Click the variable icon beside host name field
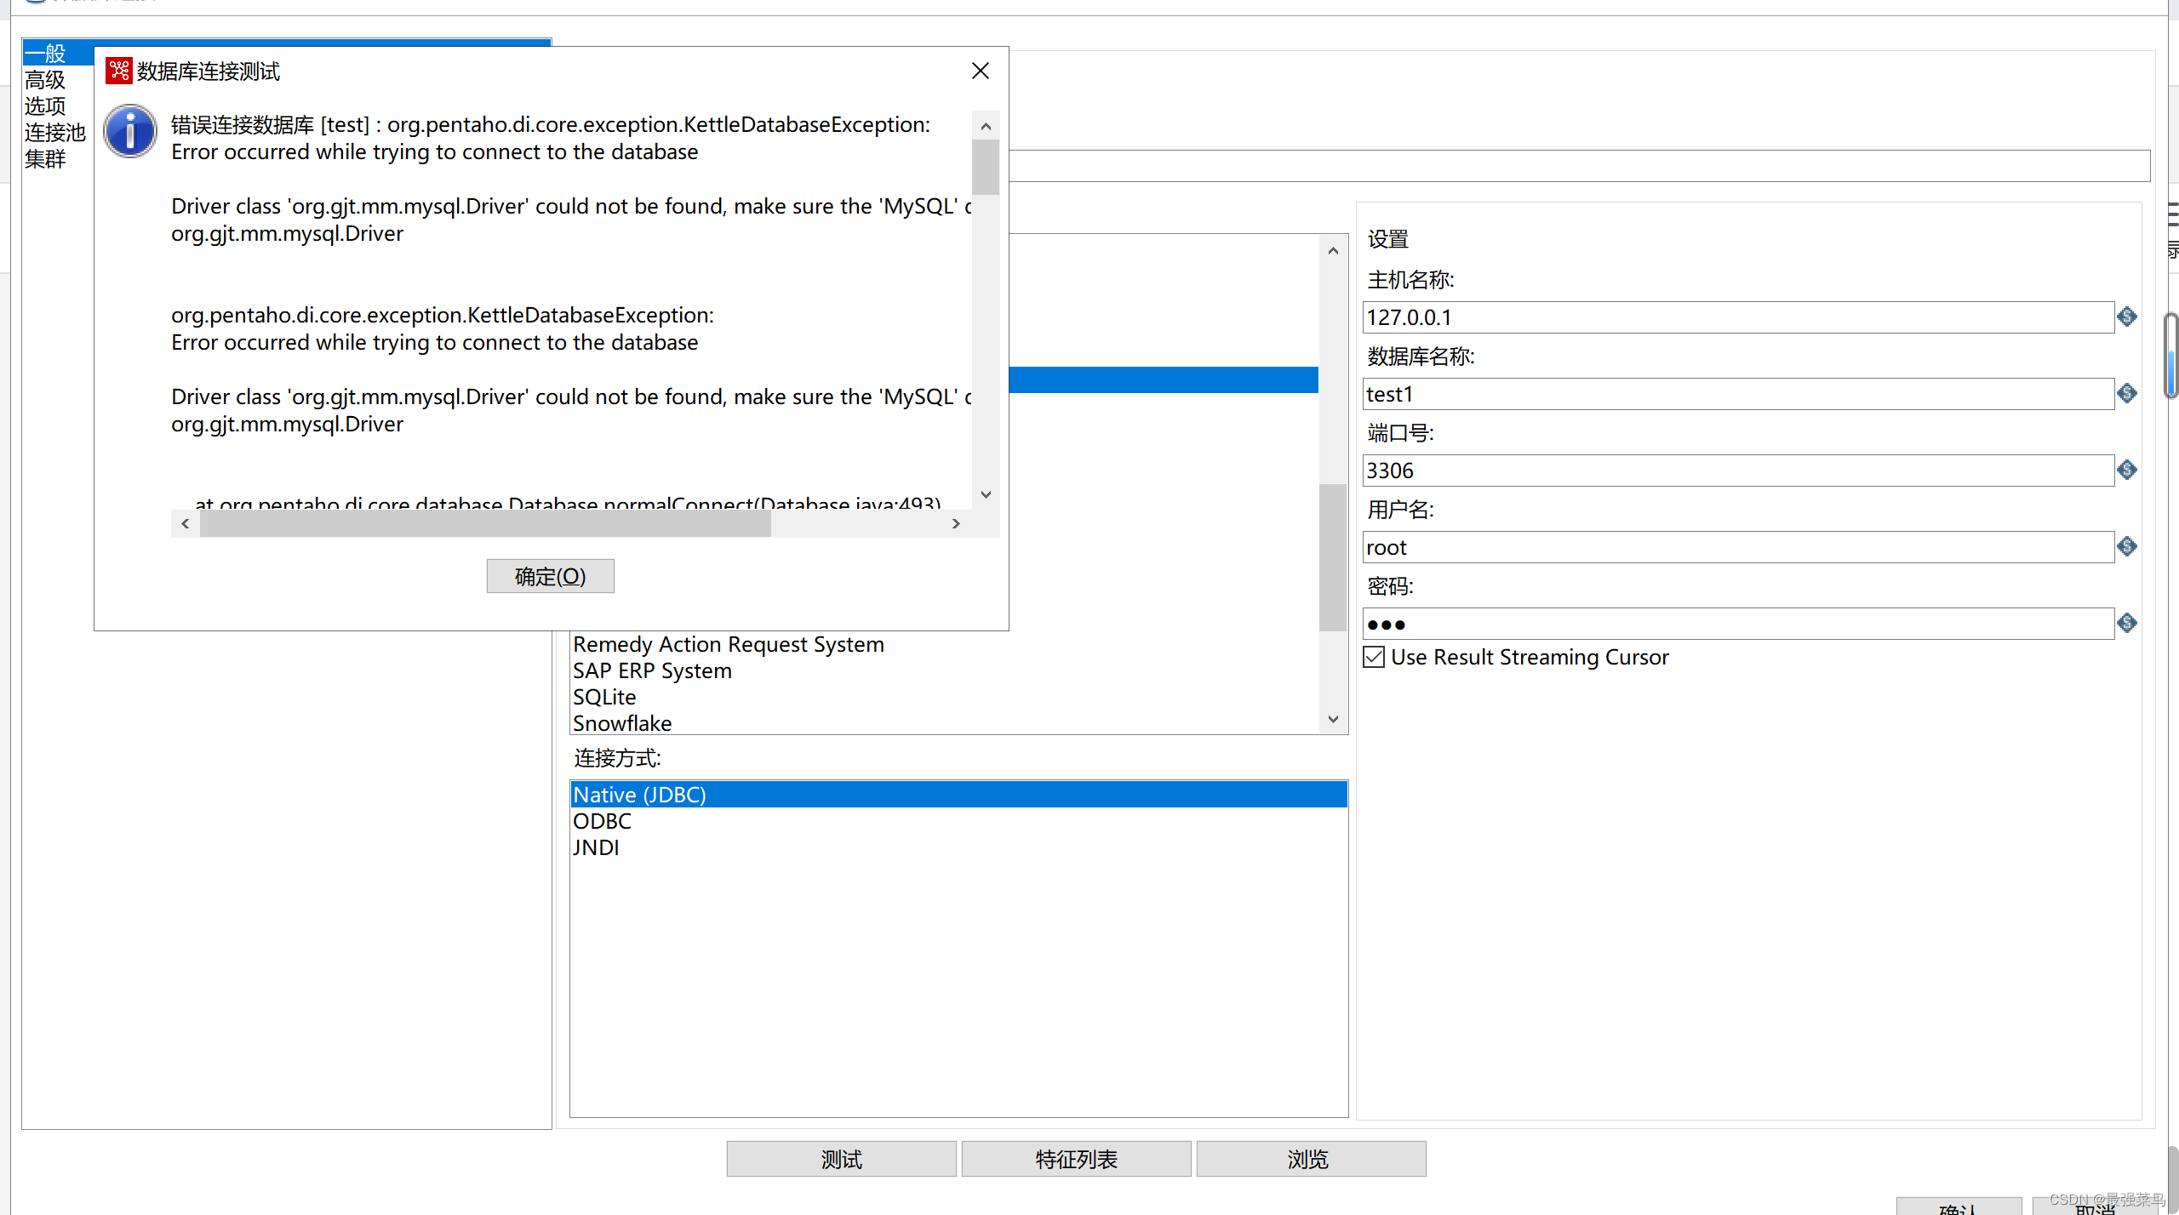2179x1215 pixels. coord(2127,317)
